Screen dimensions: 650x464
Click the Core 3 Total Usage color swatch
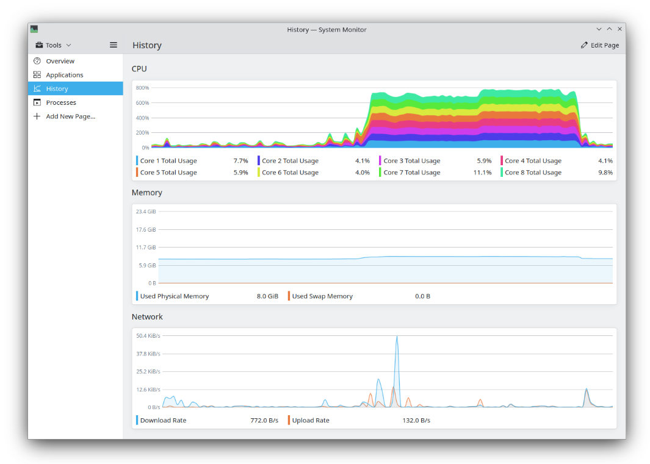tap(380, 160)
